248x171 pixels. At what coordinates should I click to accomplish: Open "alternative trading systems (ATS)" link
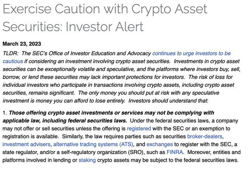pyautogui.click(x=93, y=144)
